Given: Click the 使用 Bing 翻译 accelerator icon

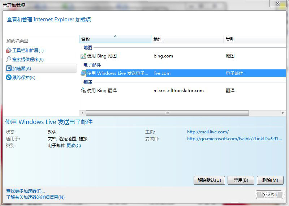Looking at the screenshot, I should (x=83, y=91).
